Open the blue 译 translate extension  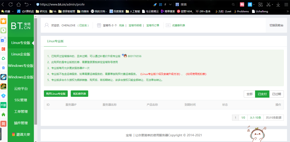coord(250,5)
